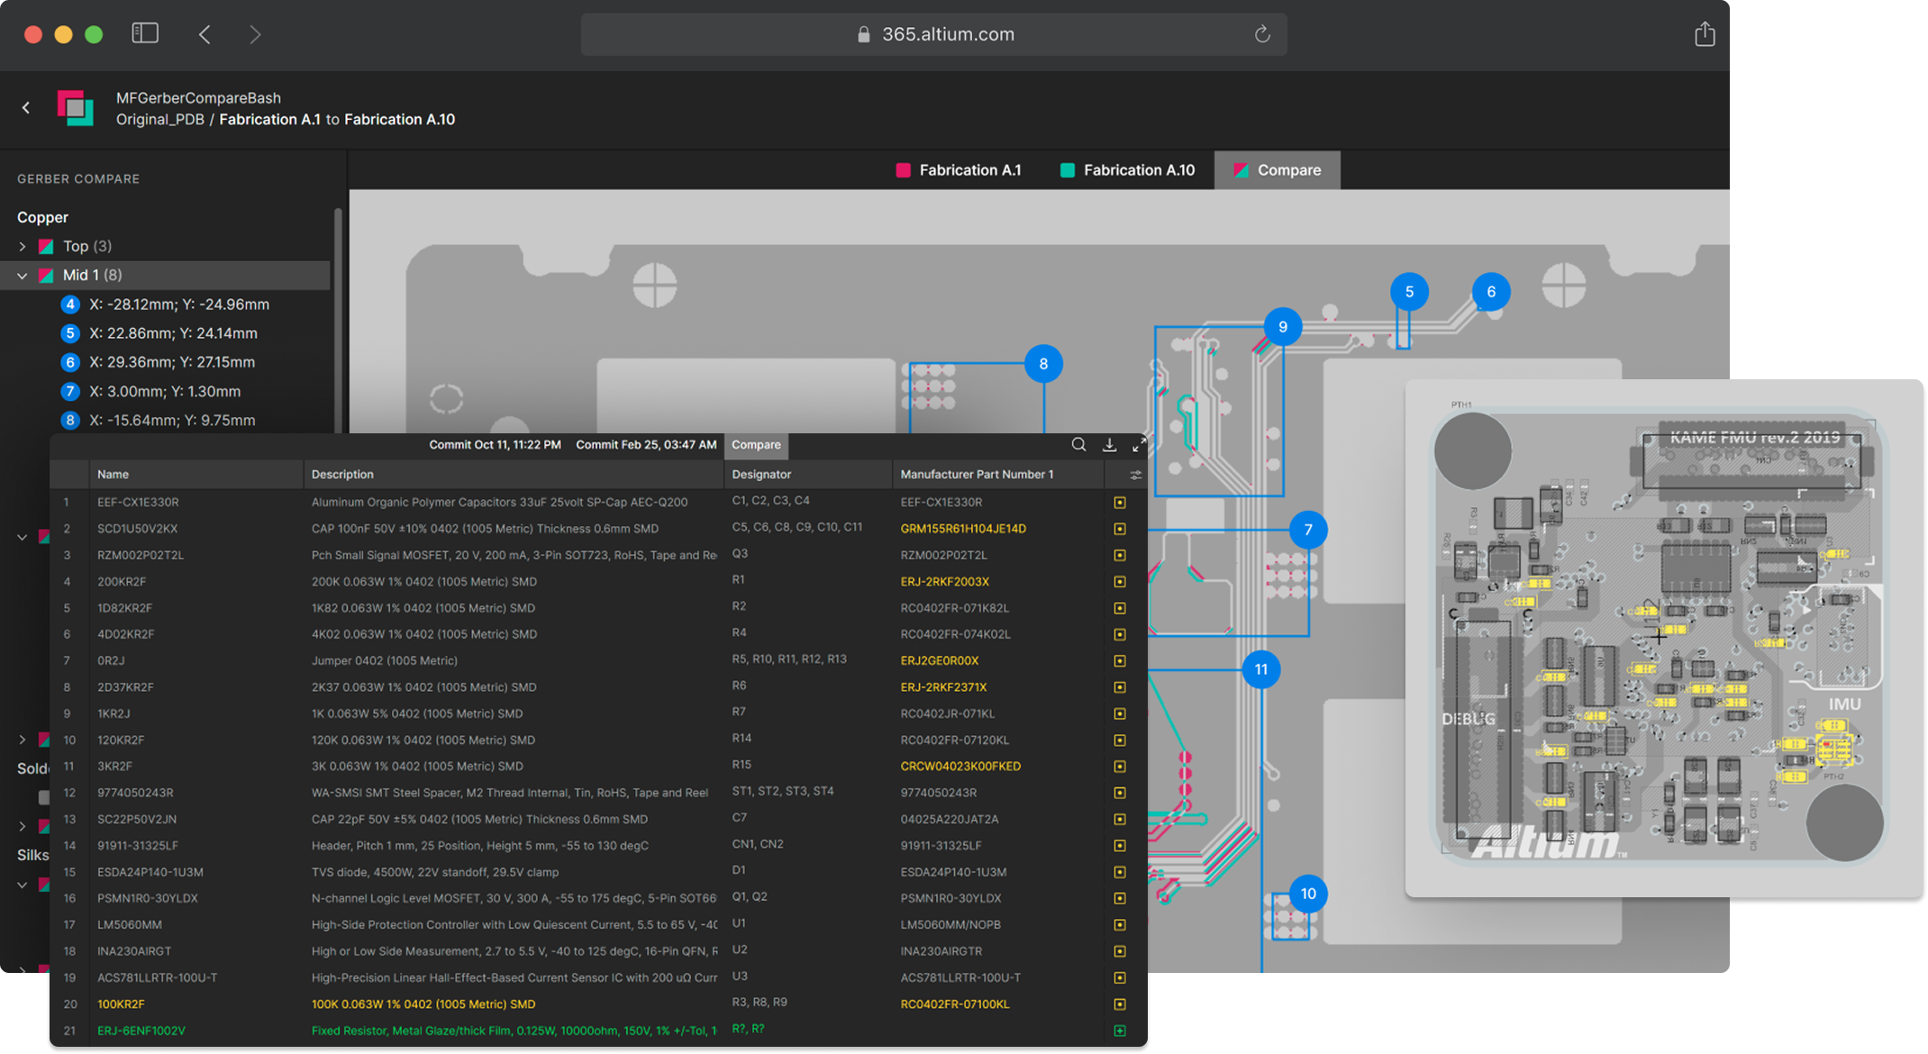
Task: Select difference 5 coordinate in Mid 1 list
Action: coord(173,333)
